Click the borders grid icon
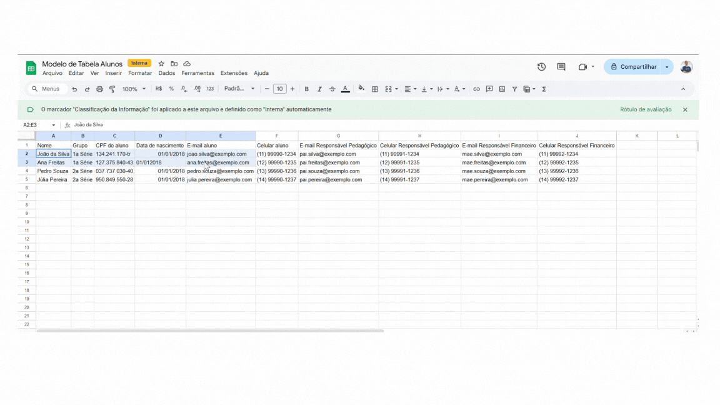This screenshot has width=720, height=405. [x=375, y=89]
